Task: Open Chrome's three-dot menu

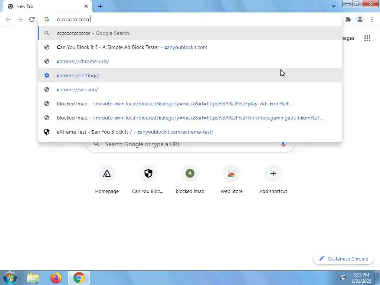Action: [372, 19]
